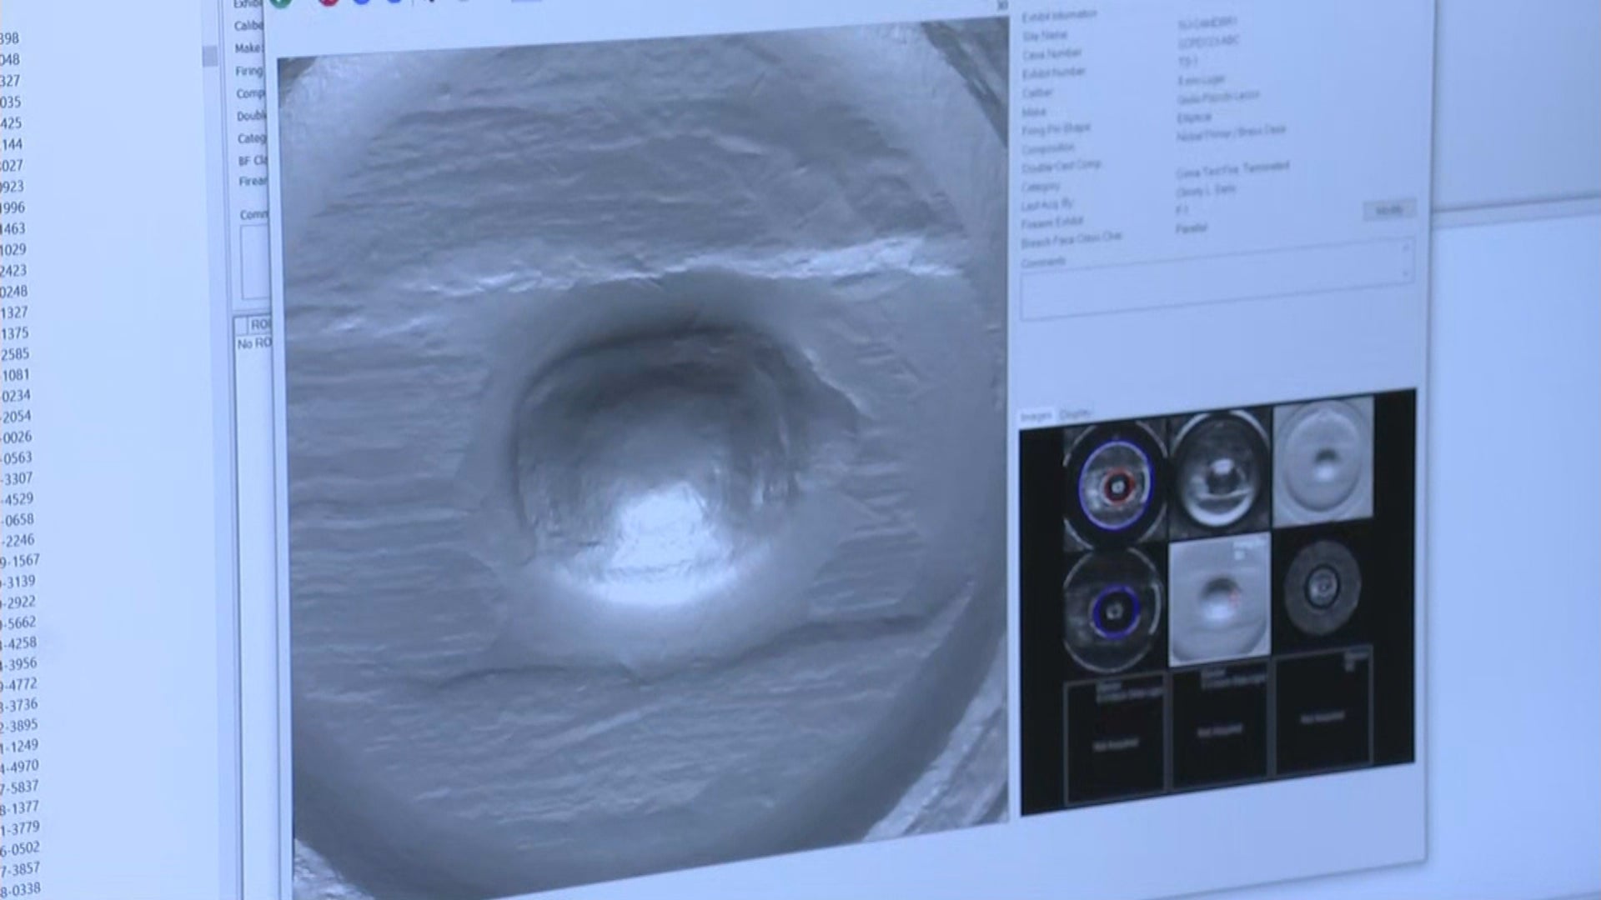This screenshot has width=1601, height=900.
Task: Select list entry ending in -1567
Action: (20, 561)
